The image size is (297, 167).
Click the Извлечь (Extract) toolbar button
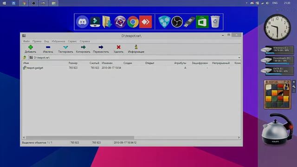(48, 49)
